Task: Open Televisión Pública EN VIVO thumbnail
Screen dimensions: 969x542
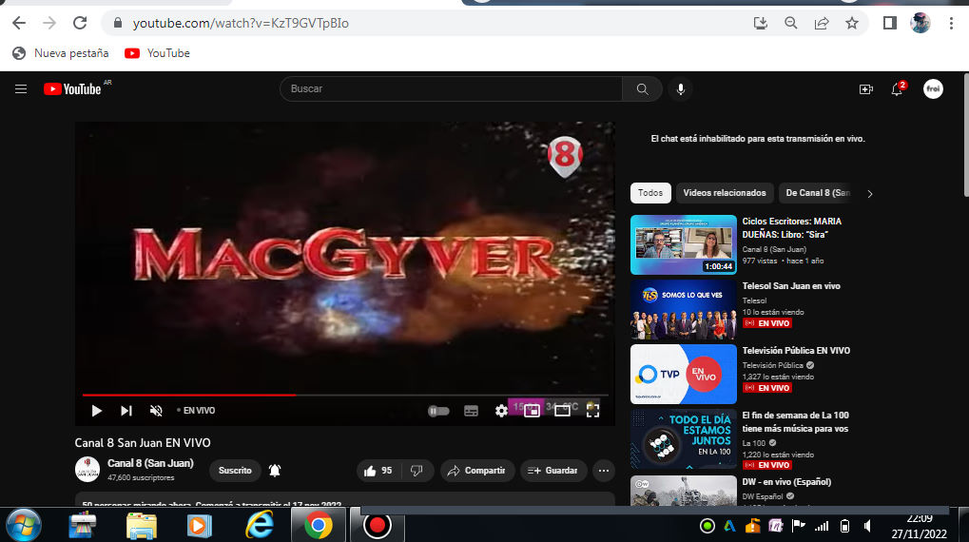Action: click(x=683, y=374)
